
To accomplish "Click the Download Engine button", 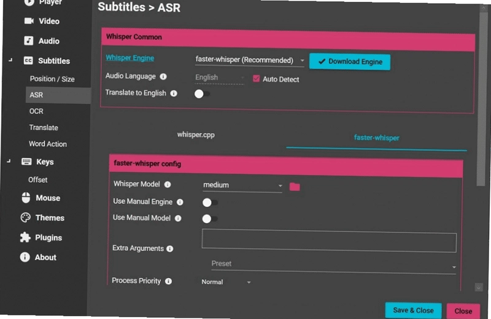I will [x=350, y=62].
